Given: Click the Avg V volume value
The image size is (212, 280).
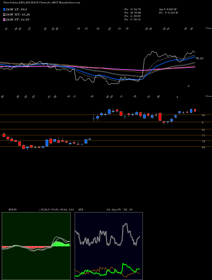Looking at the screenshot, I should (x=167, y=9).
